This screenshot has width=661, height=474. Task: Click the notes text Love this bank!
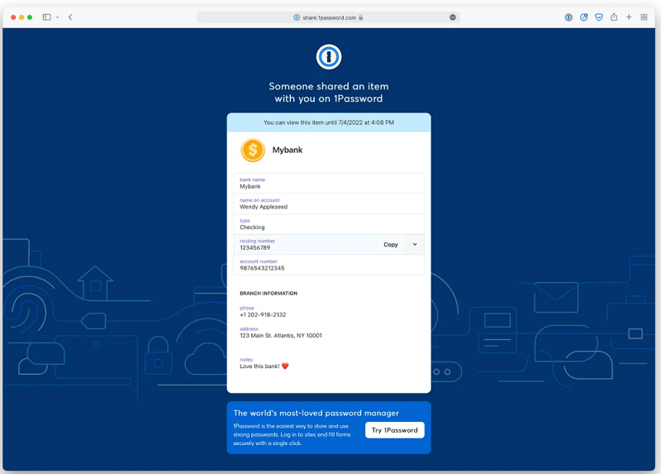[259, 366]
